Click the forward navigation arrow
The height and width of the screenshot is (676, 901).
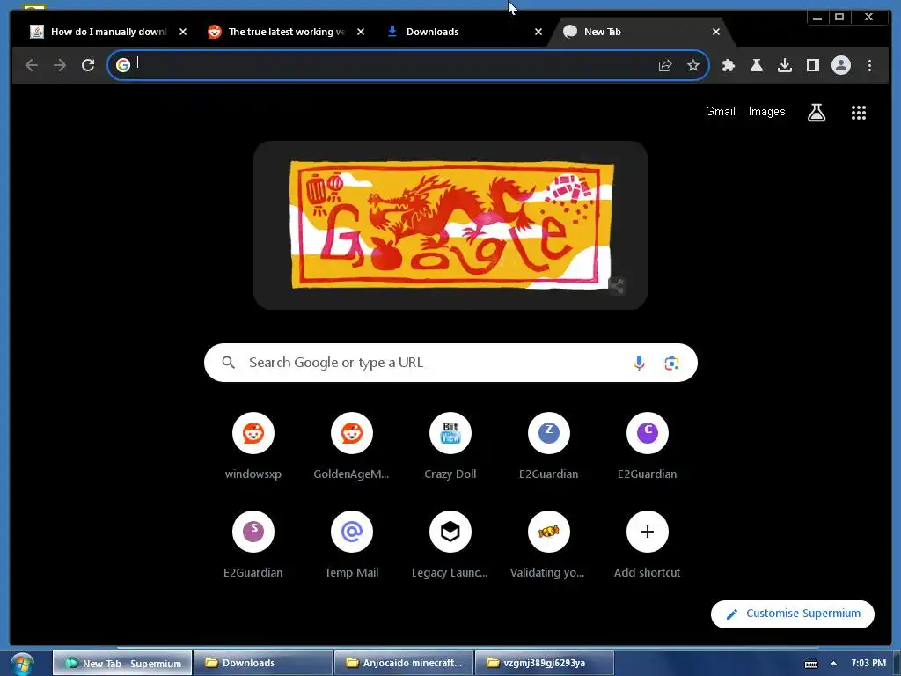(x=60, y=65)
